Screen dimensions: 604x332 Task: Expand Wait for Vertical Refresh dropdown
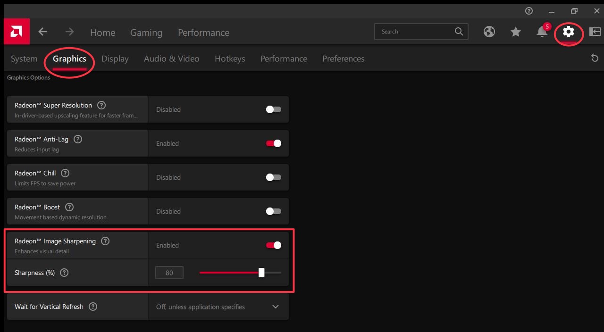276,307
